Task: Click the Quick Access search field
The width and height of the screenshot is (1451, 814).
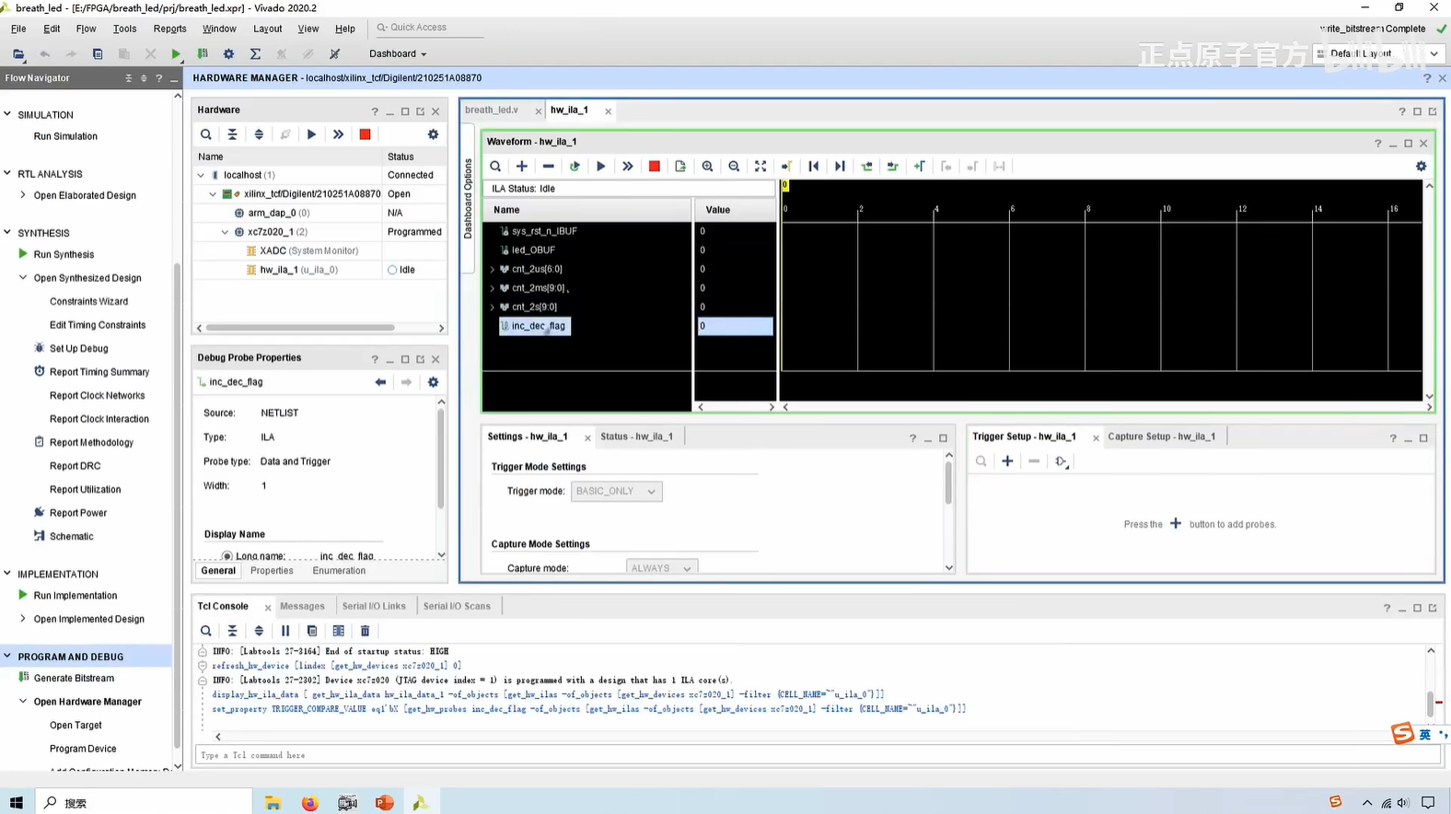Action: 428,28
